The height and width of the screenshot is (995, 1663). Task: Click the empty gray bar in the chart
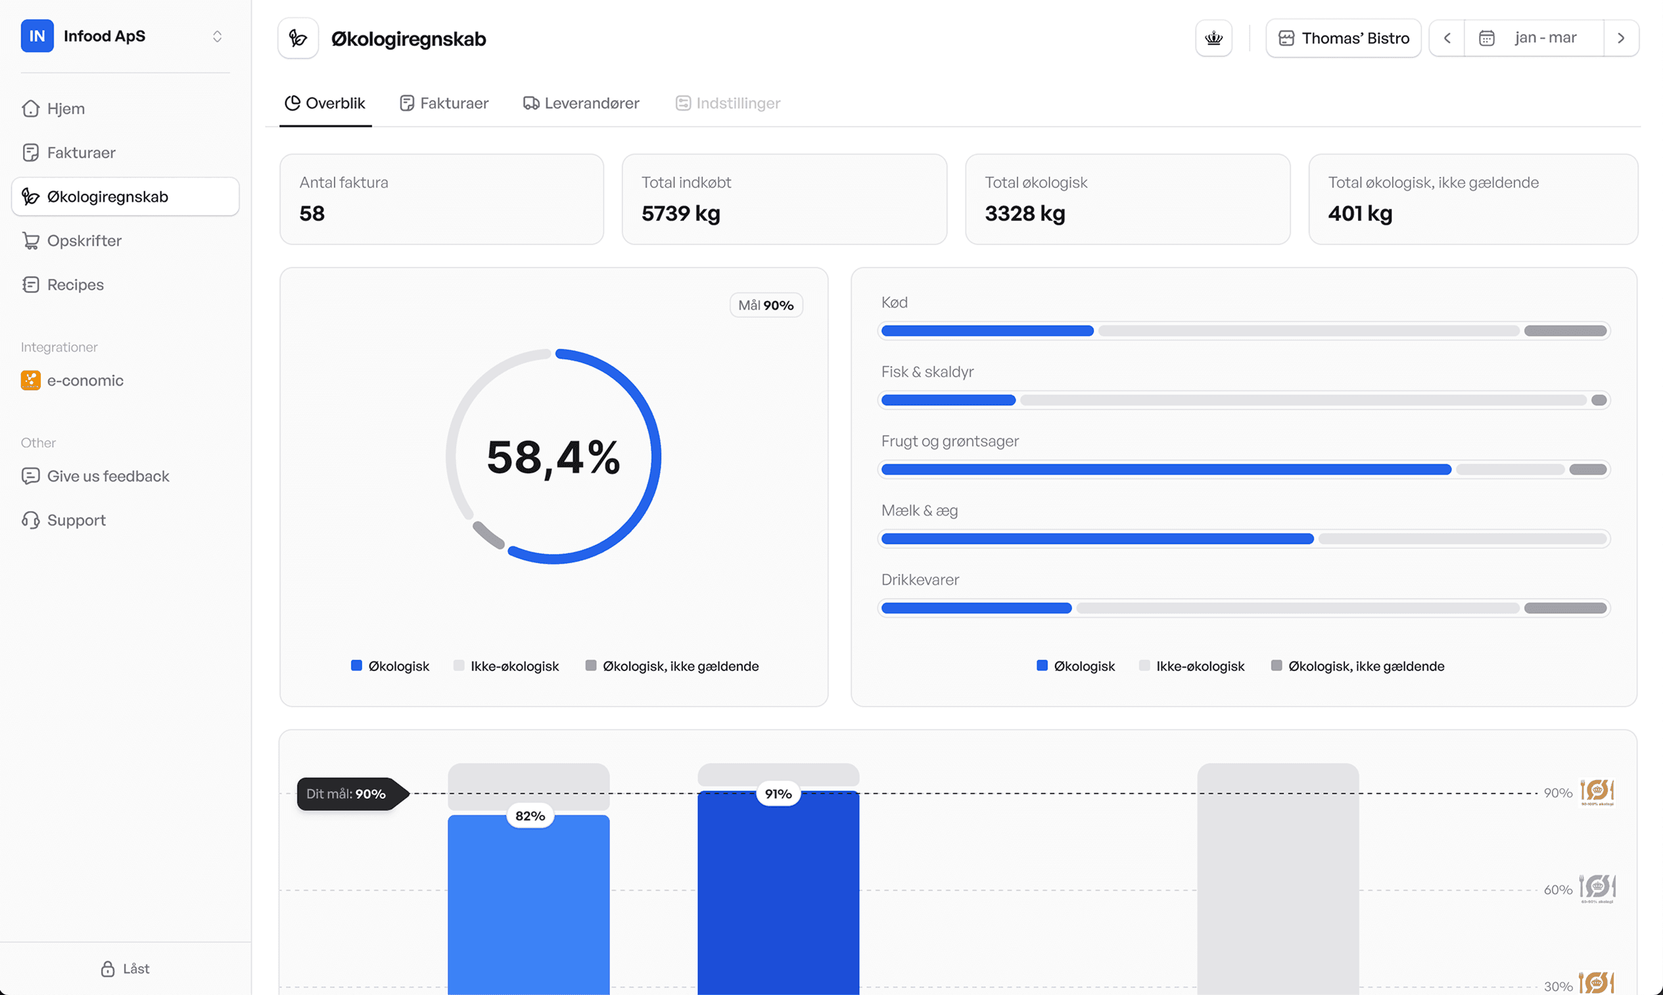(1278, 879)
